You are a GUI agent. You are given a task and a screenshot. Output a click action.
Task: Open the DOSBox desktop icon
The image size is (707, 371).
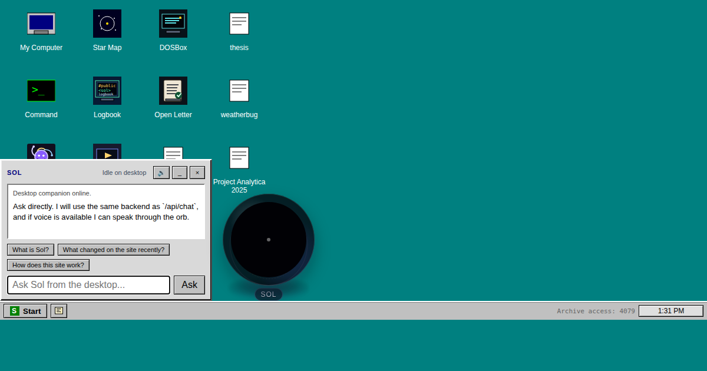tap(173, 24)
